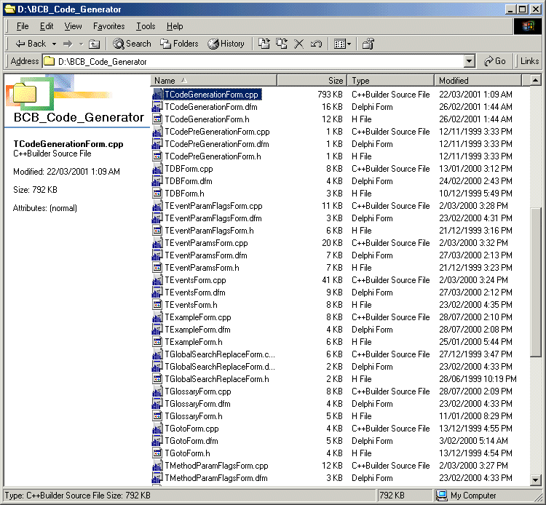Expand the Address bar dropdown list
The image size is (546, 505).
tap(469, 62)
